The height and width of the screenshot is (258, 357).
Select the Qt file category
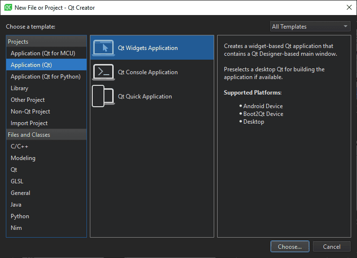coord(47,170)
